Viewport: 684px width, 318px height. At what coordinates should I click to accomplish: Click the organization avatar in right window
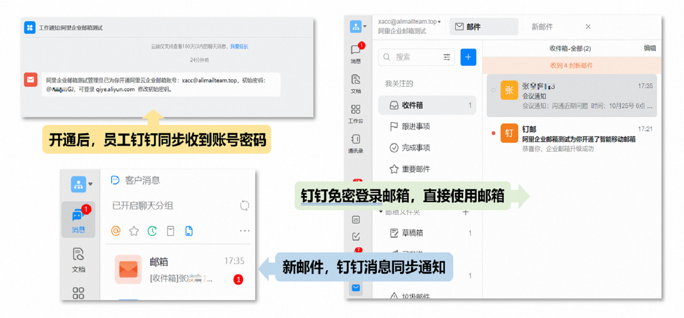tap(356, 27)
